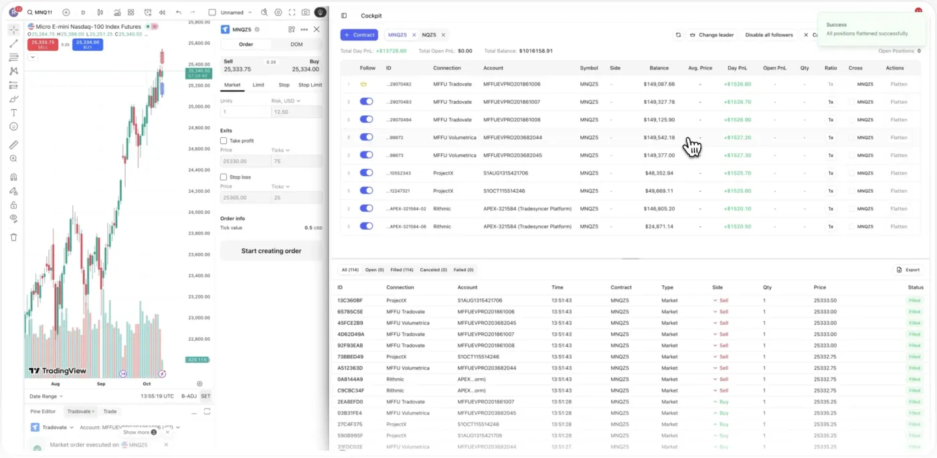Click the + Contract button
937x458 pixels.
pos(359,35)
